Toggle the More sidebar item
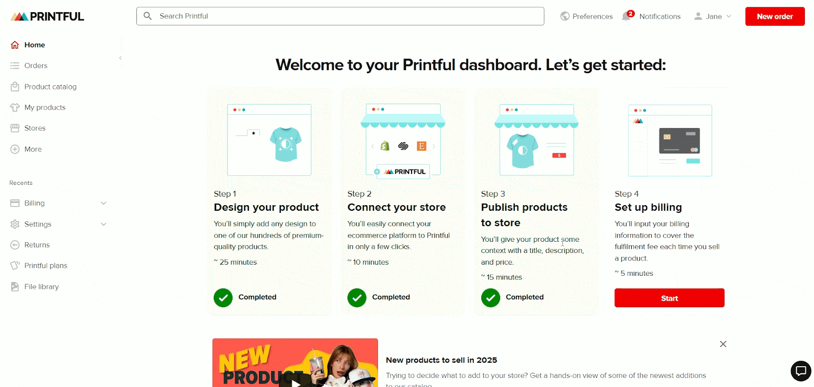This screenshot has height=387, width=814. click(32, 149)
